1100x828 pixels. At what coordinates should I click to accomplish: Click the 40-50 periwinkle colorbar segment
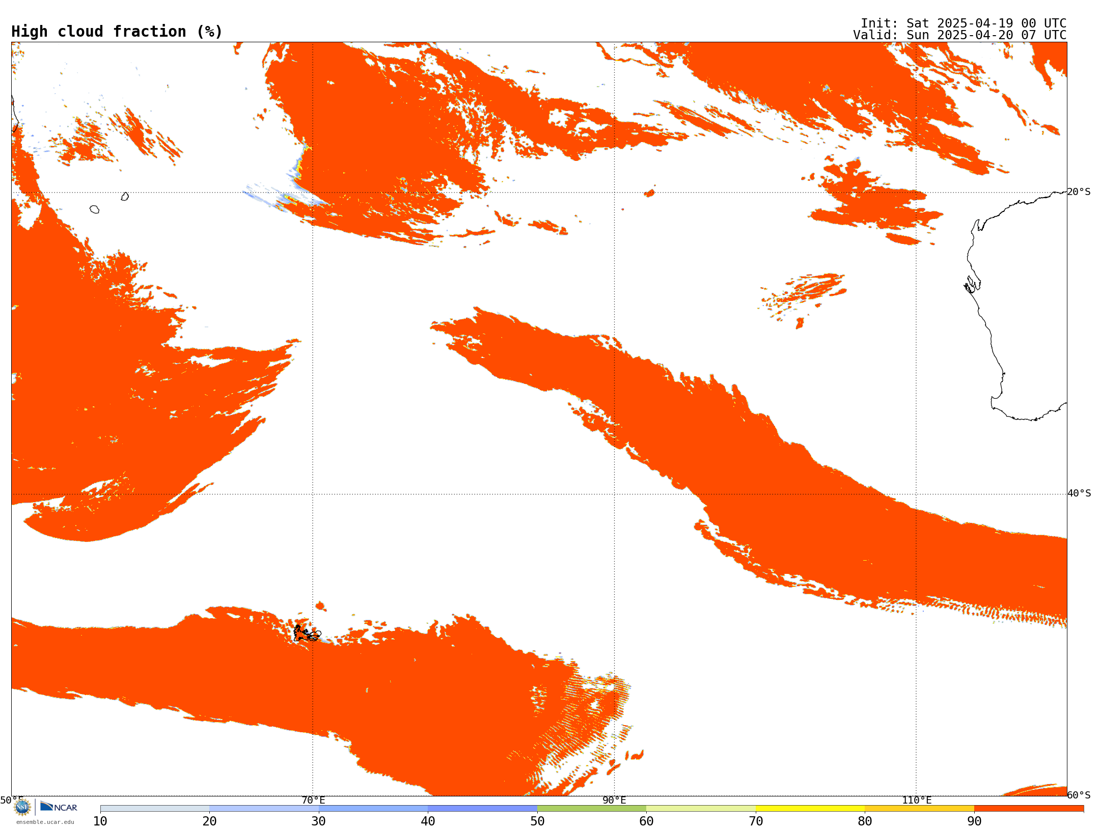click(x=483, y=808)
